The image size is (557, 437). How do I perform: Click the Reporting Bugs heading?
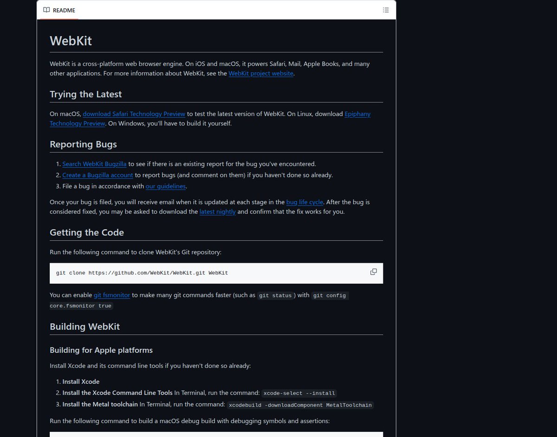(x=84, y=144)
